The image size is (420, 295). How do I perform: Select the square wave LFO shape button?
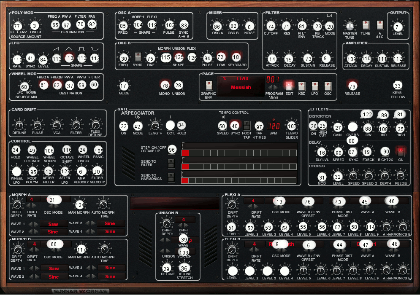(x=82, y=58)
